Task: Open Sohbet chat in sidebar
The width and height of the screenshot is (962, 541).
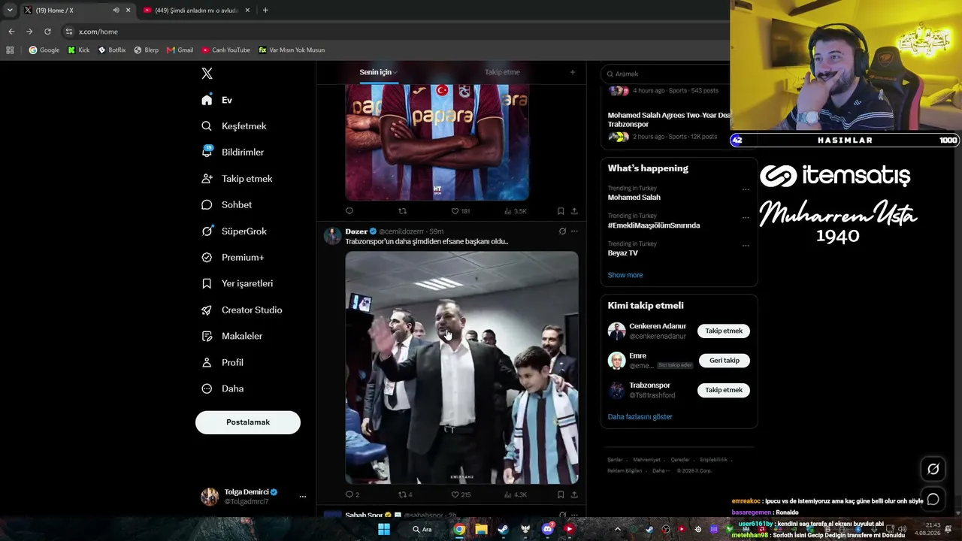Action: point(226,205)
